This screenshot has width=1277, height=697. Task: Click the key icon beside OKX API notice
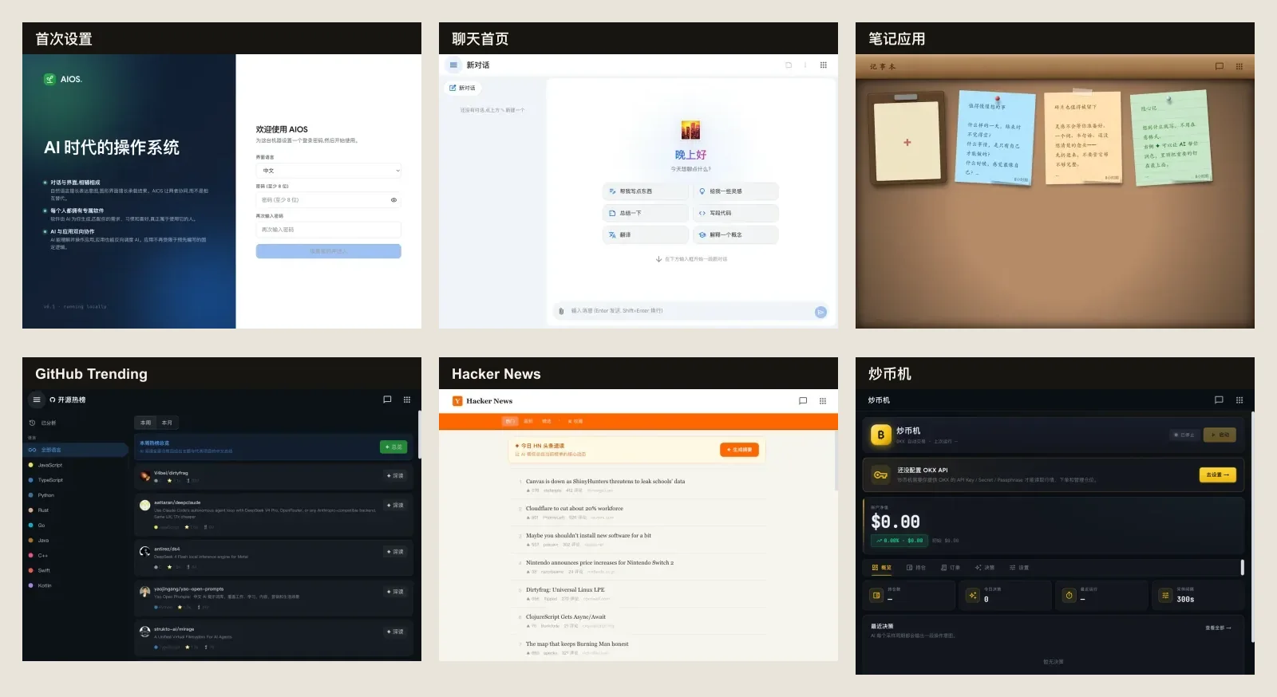(x=880, y=475)
